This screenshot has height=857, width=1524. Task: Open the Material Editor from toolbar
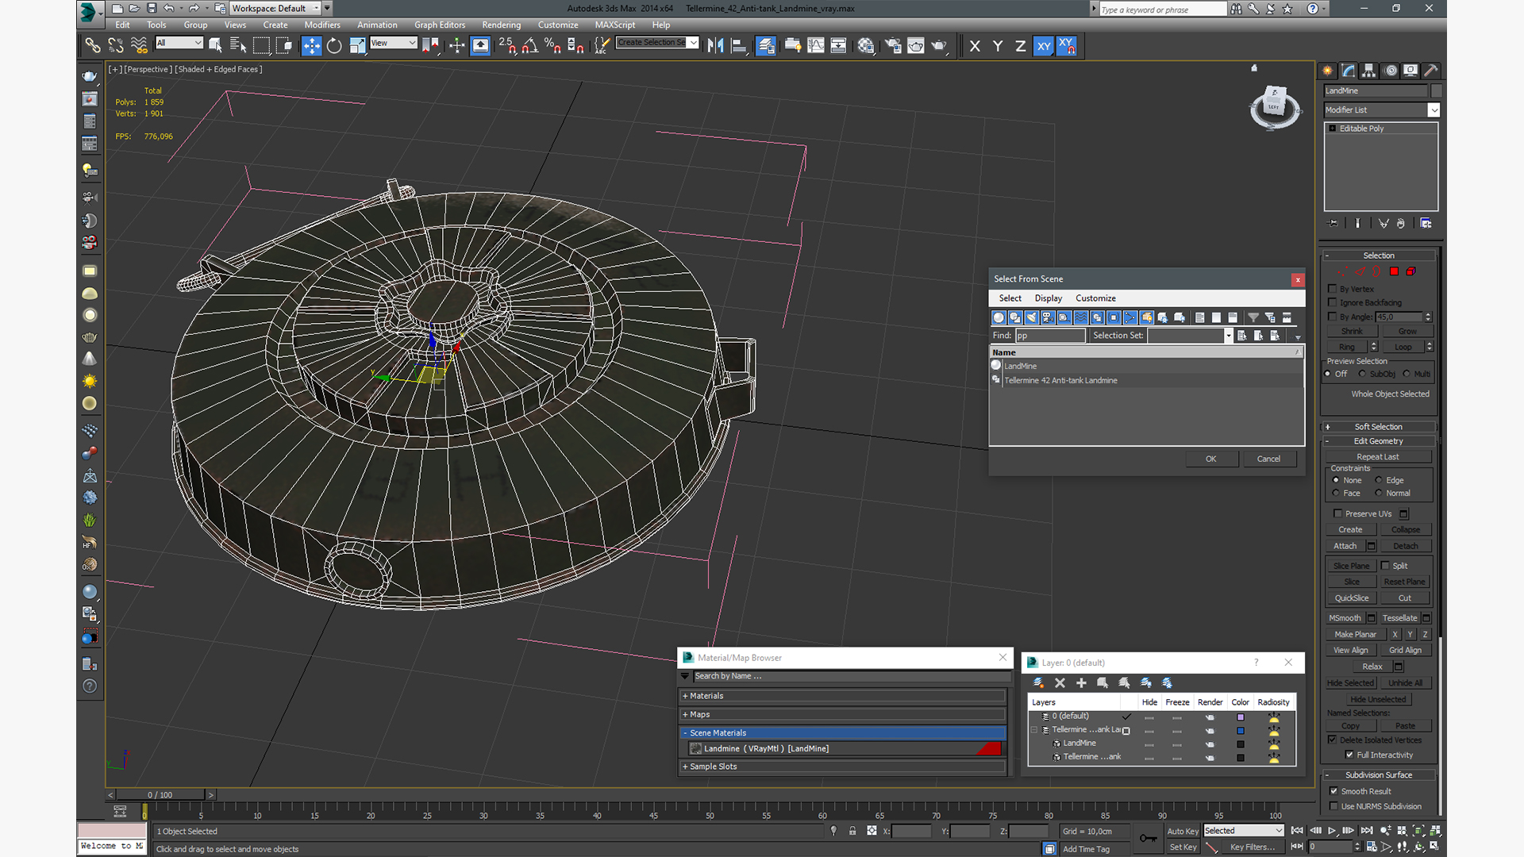pos(866,46)
